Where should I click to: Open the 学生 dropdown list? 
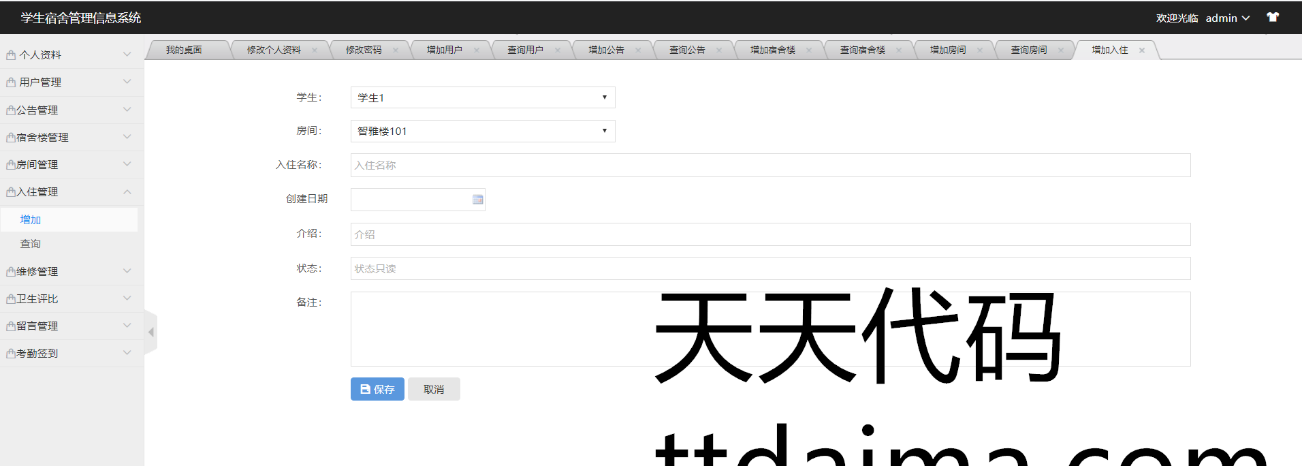click(482, 97)
